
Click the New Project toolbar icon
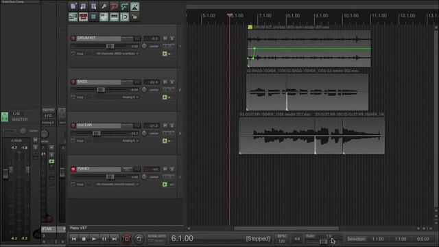coord(73,6)
